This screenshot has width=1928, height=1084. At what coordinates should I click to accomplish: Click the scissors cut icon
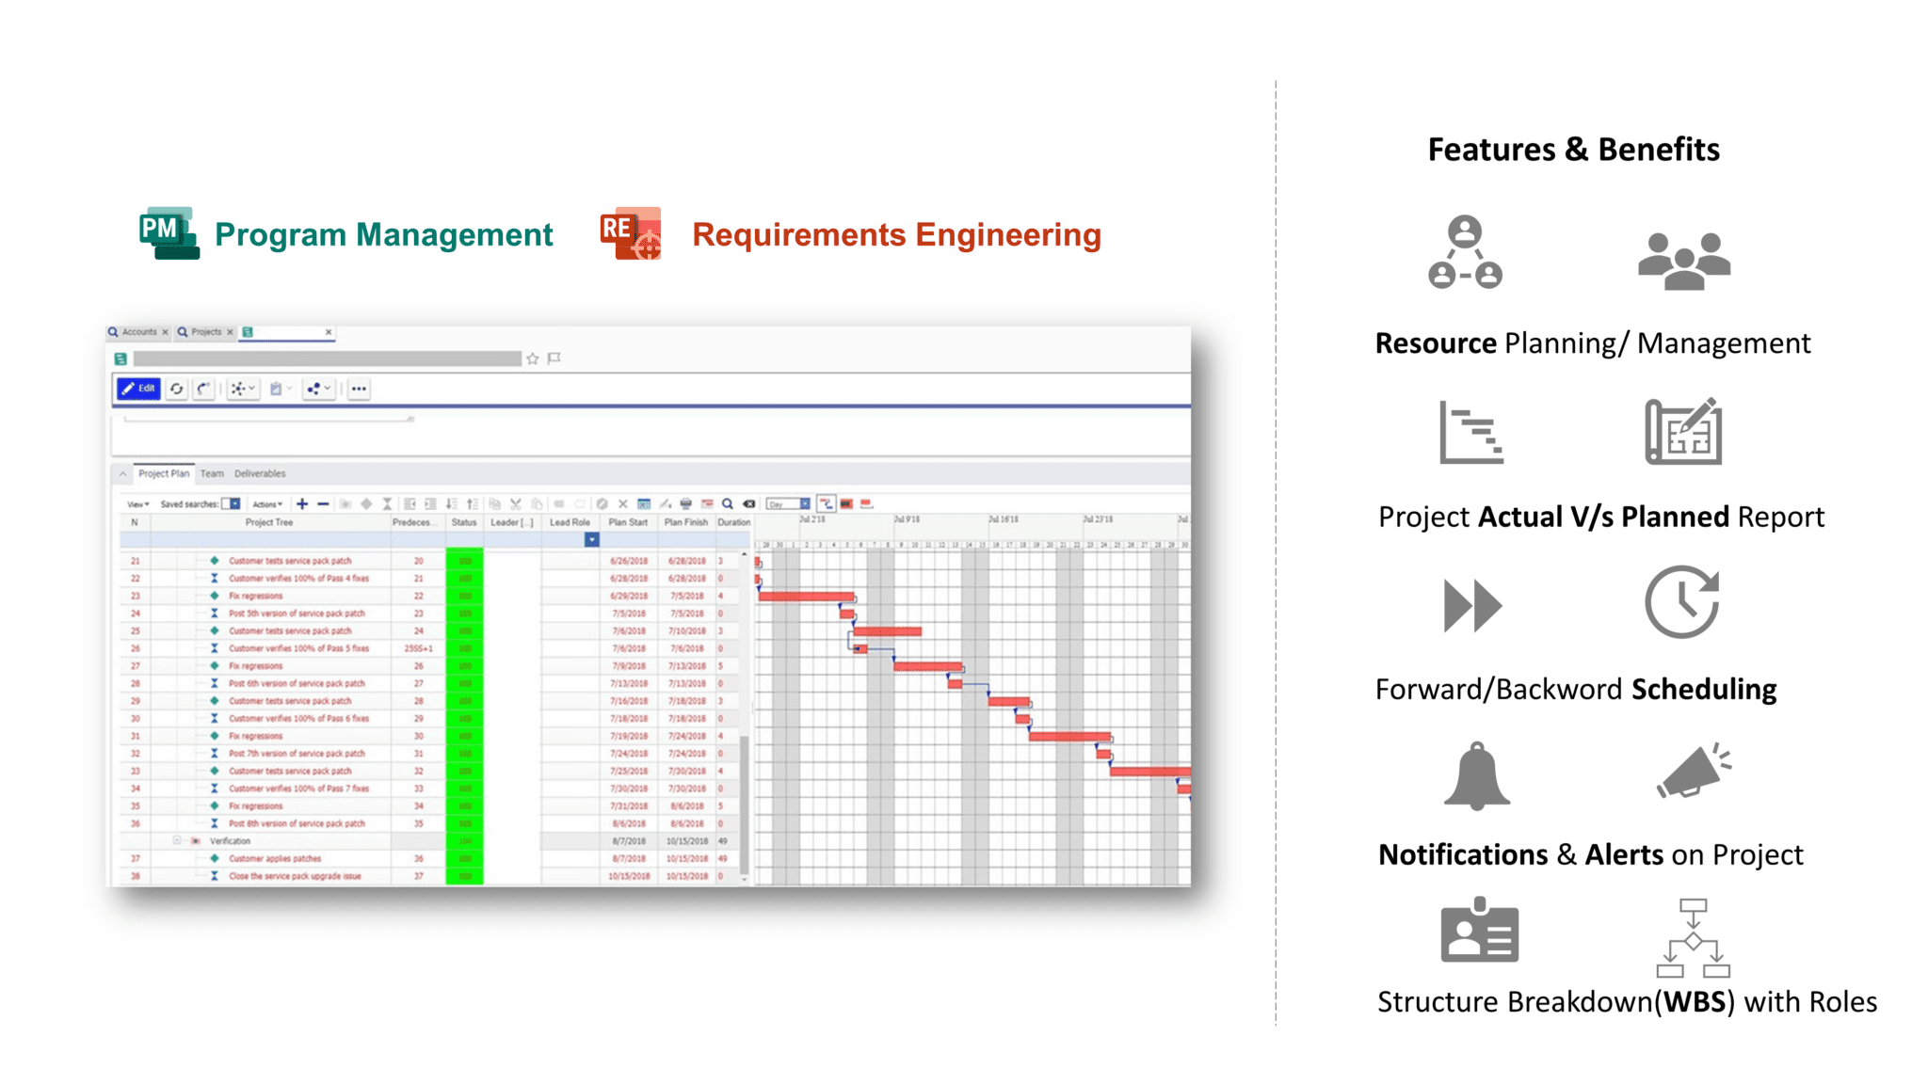[516, 504]
